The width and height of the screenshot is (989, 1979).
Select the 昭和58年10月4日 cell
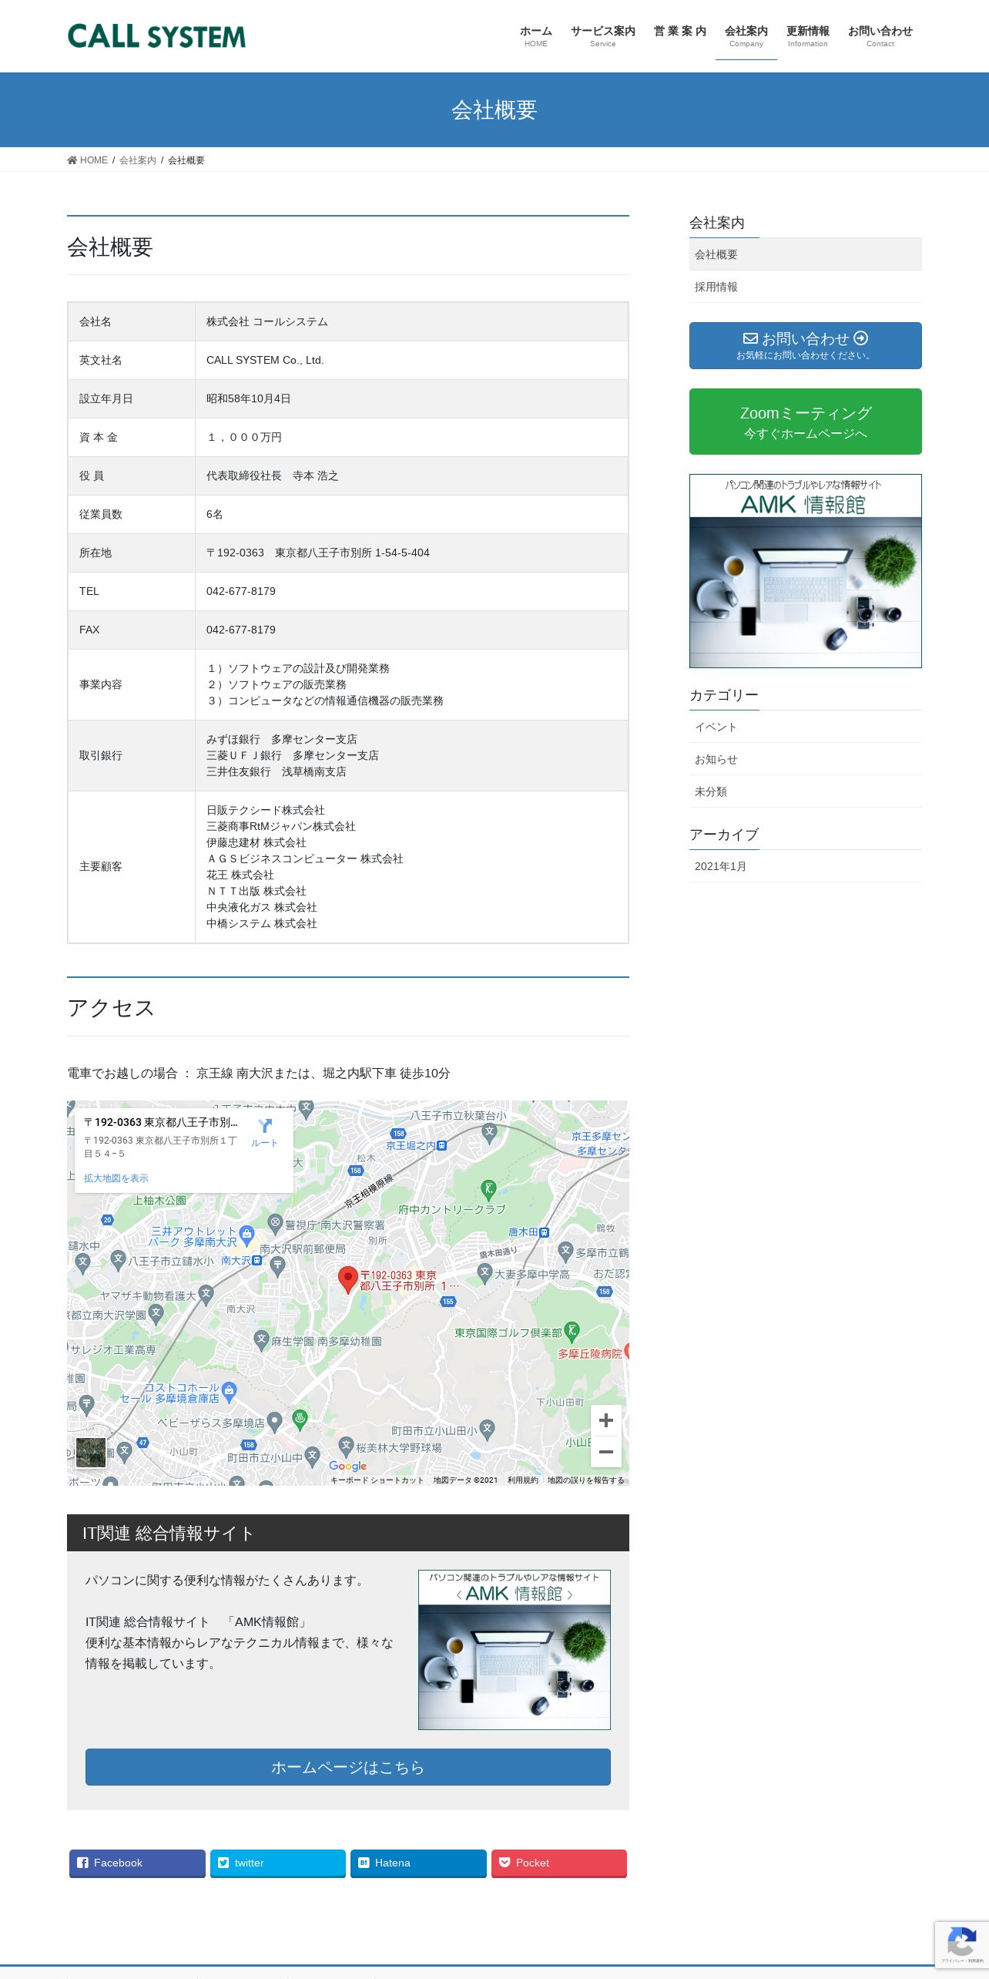(411, 398)
